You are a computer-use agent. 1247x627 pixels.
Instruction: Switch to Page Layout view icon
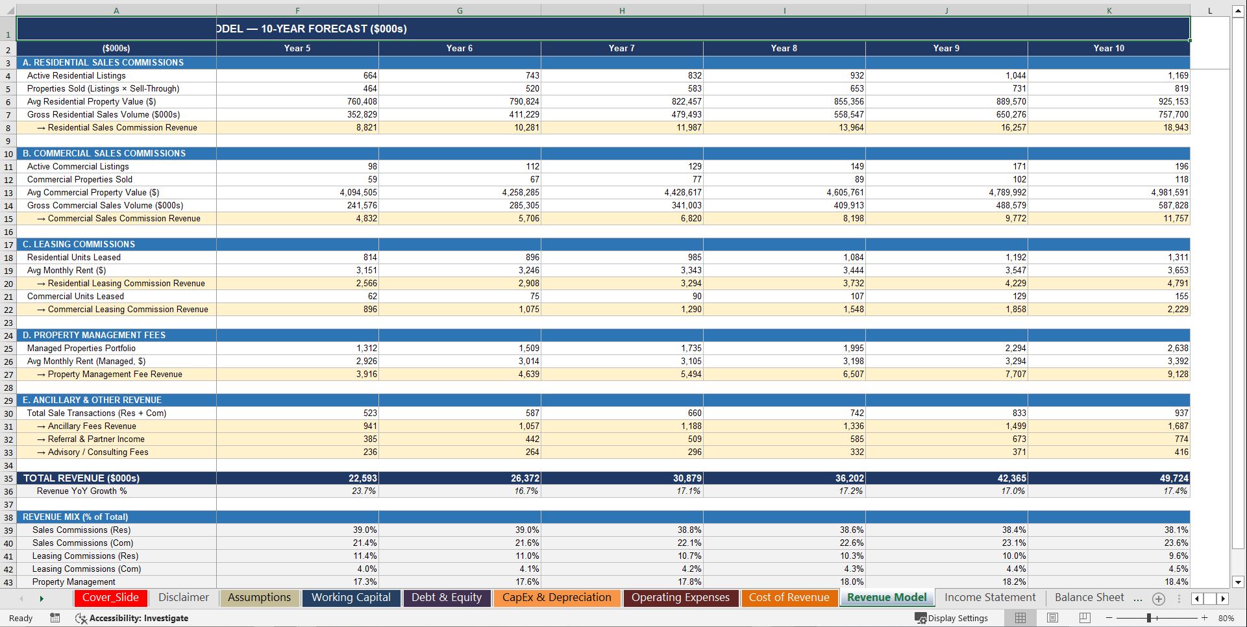click(x=1052, y=618)
